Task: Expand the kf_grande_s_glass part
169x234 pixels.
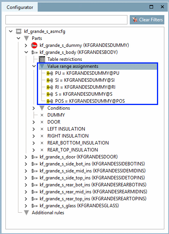Action: coord(26,206)
